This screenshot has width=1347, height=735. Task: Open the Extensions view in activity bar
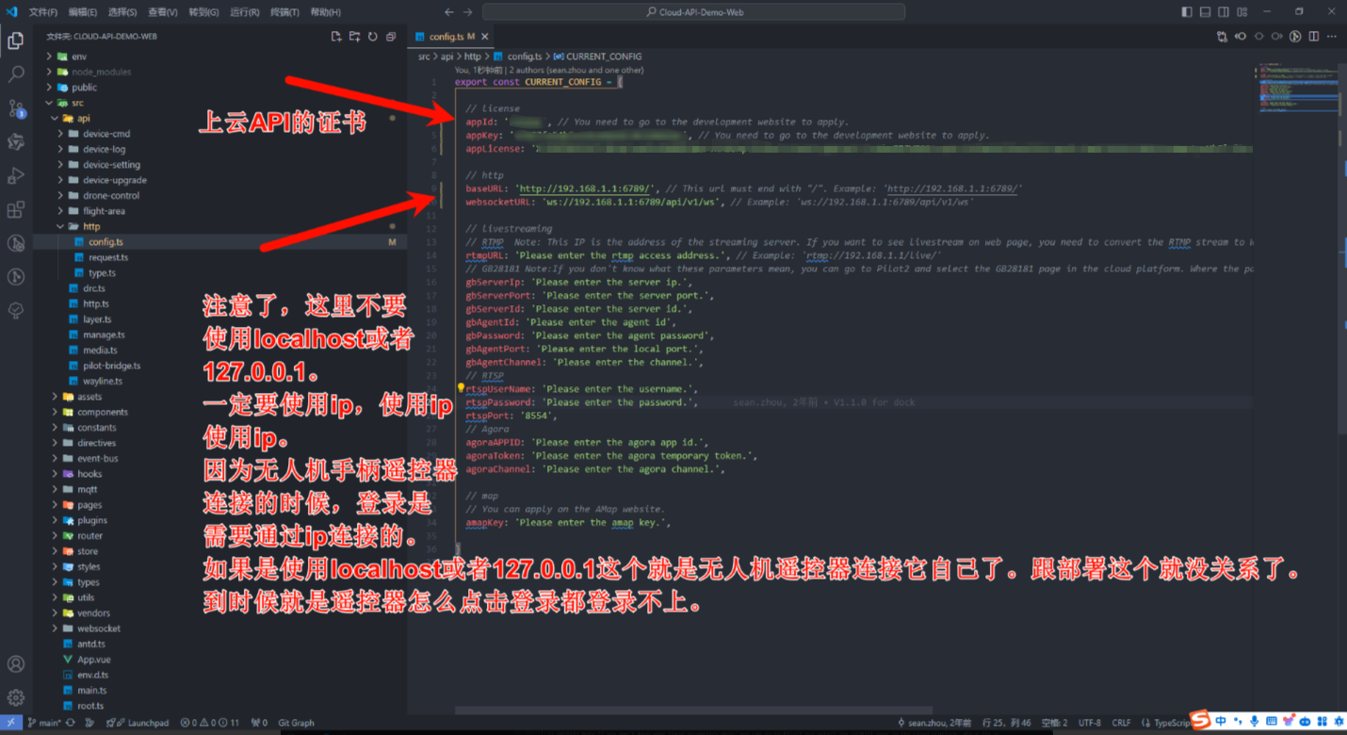click(16, 209)
